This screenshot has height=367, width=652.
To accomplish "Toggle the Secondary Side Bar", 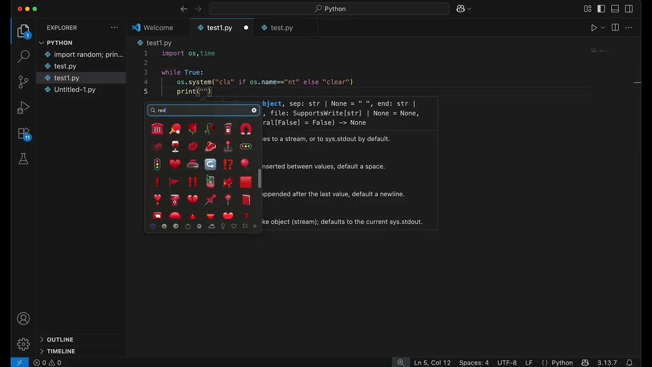I will click(x=629, y=9).
